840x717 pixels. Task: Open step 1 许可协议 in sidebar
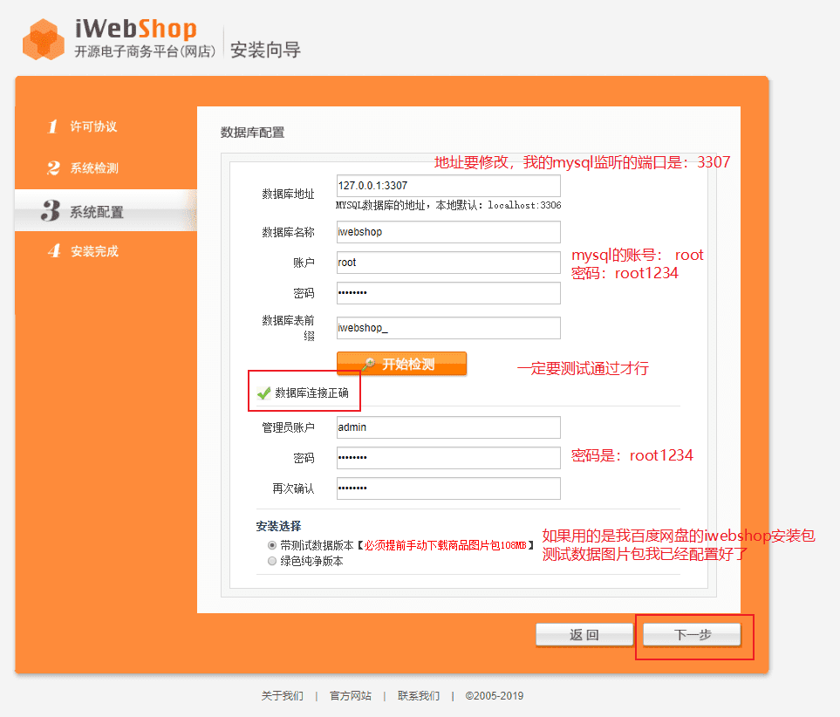(x=83, y=126)
